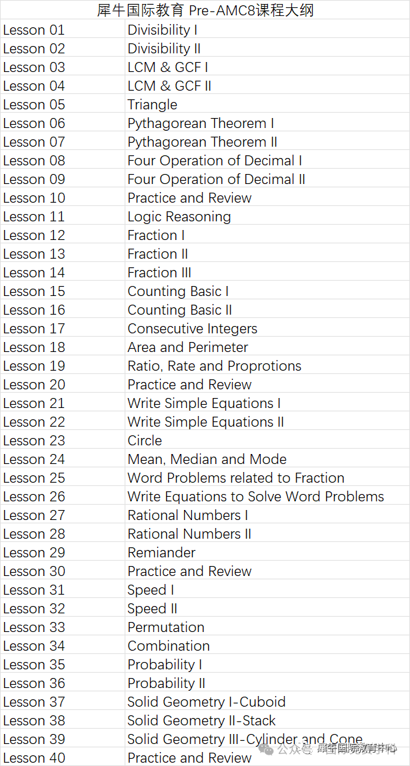Click the Permutation cell
The width and height of the screenshot is (410, 766).
(267, 627)
